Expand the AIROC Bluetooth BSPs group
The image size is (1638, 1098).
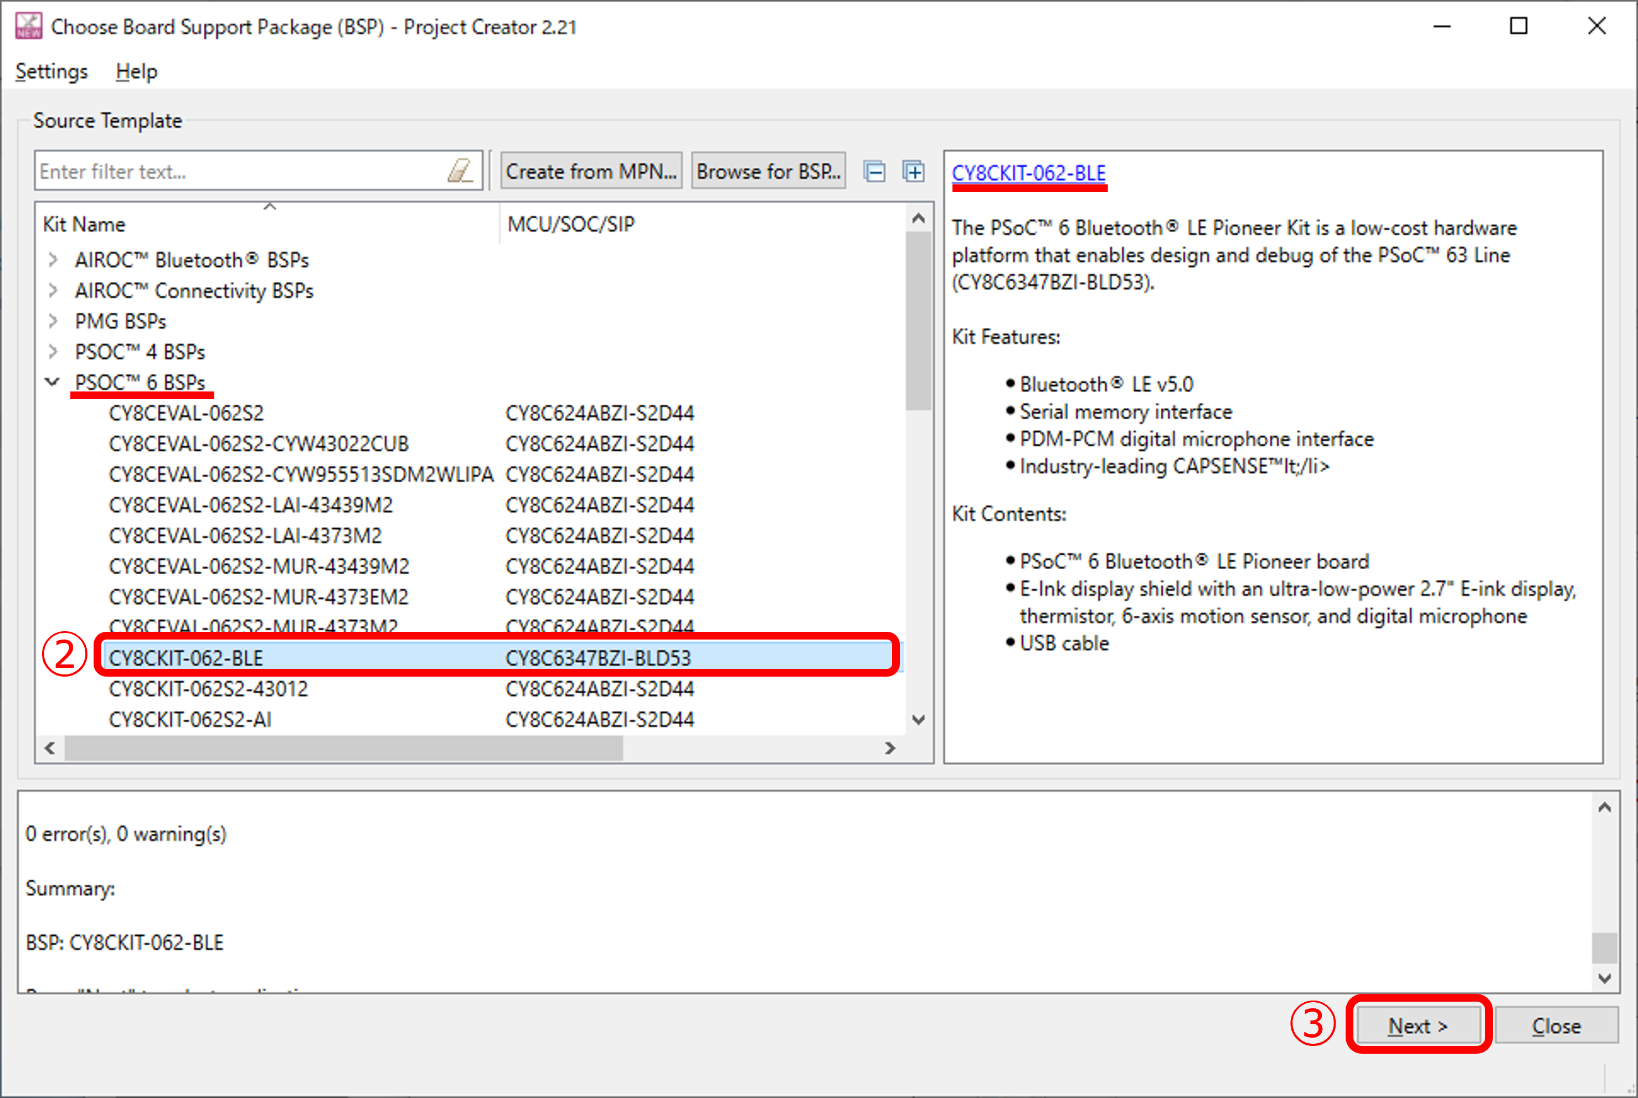tap(53, 260)
